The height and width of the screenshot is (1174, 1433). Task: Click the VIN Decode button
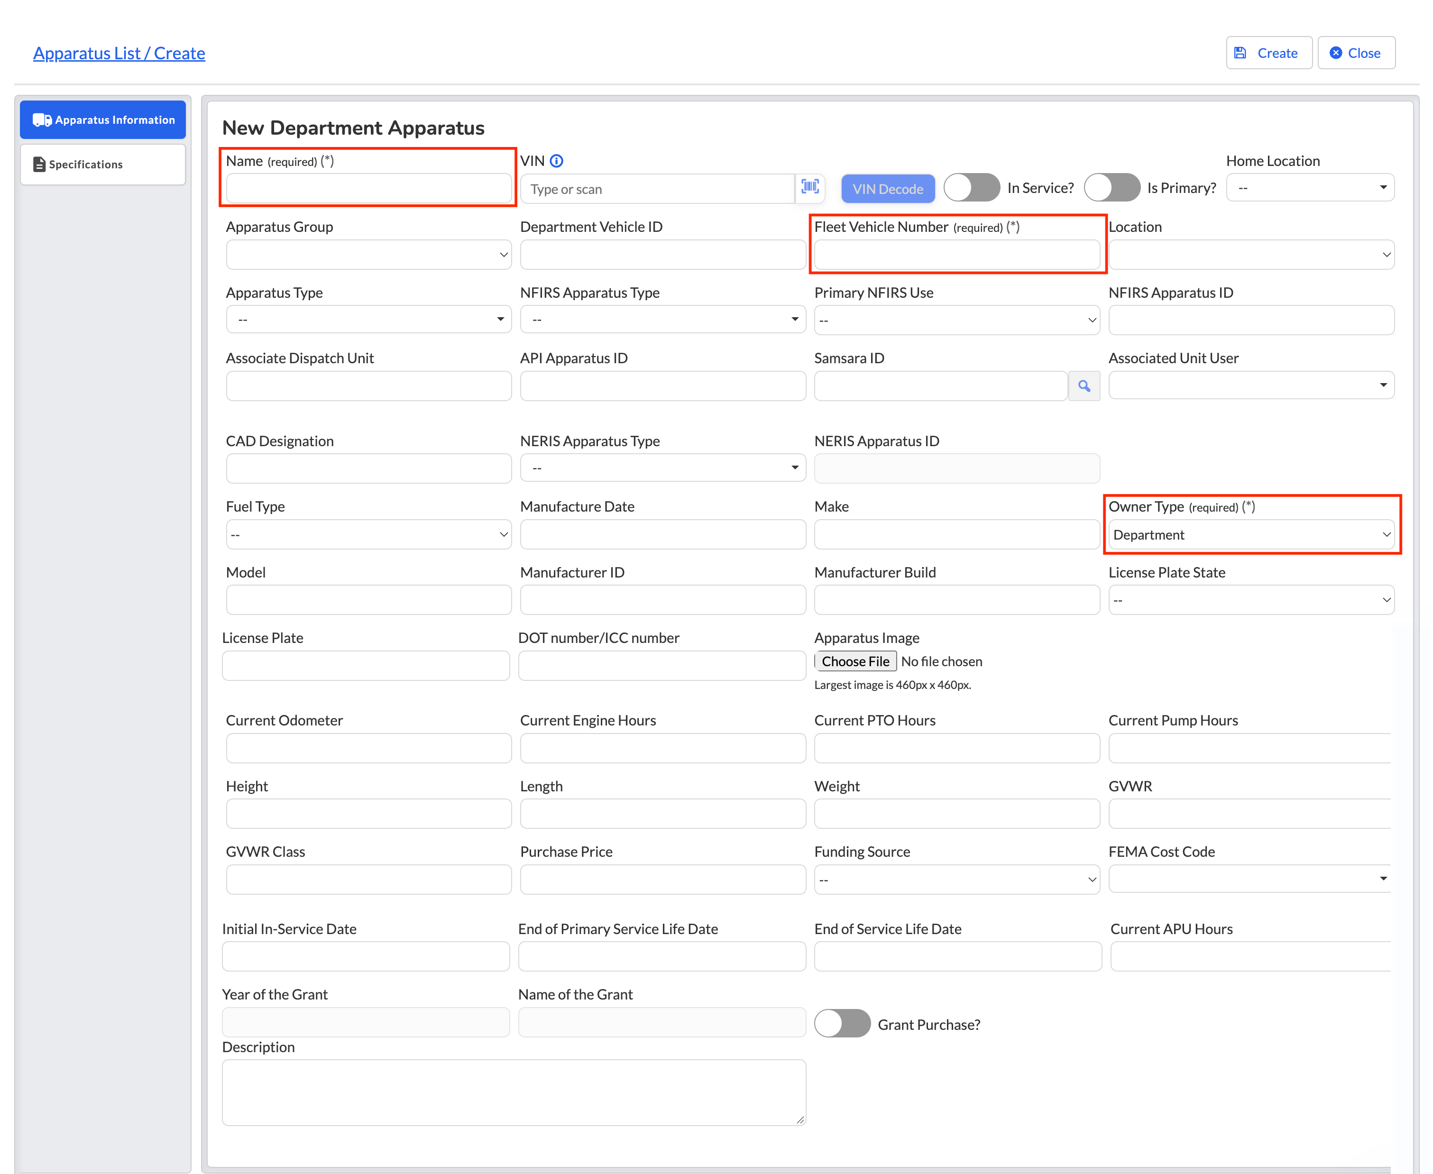(x=887, y=189)
